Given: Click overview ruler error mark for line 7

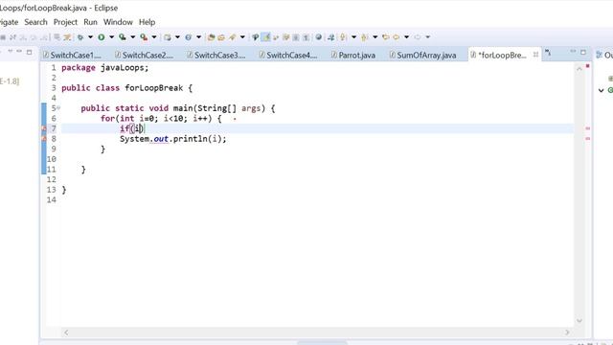Looking at the screenshot, I should click(587, 128).
